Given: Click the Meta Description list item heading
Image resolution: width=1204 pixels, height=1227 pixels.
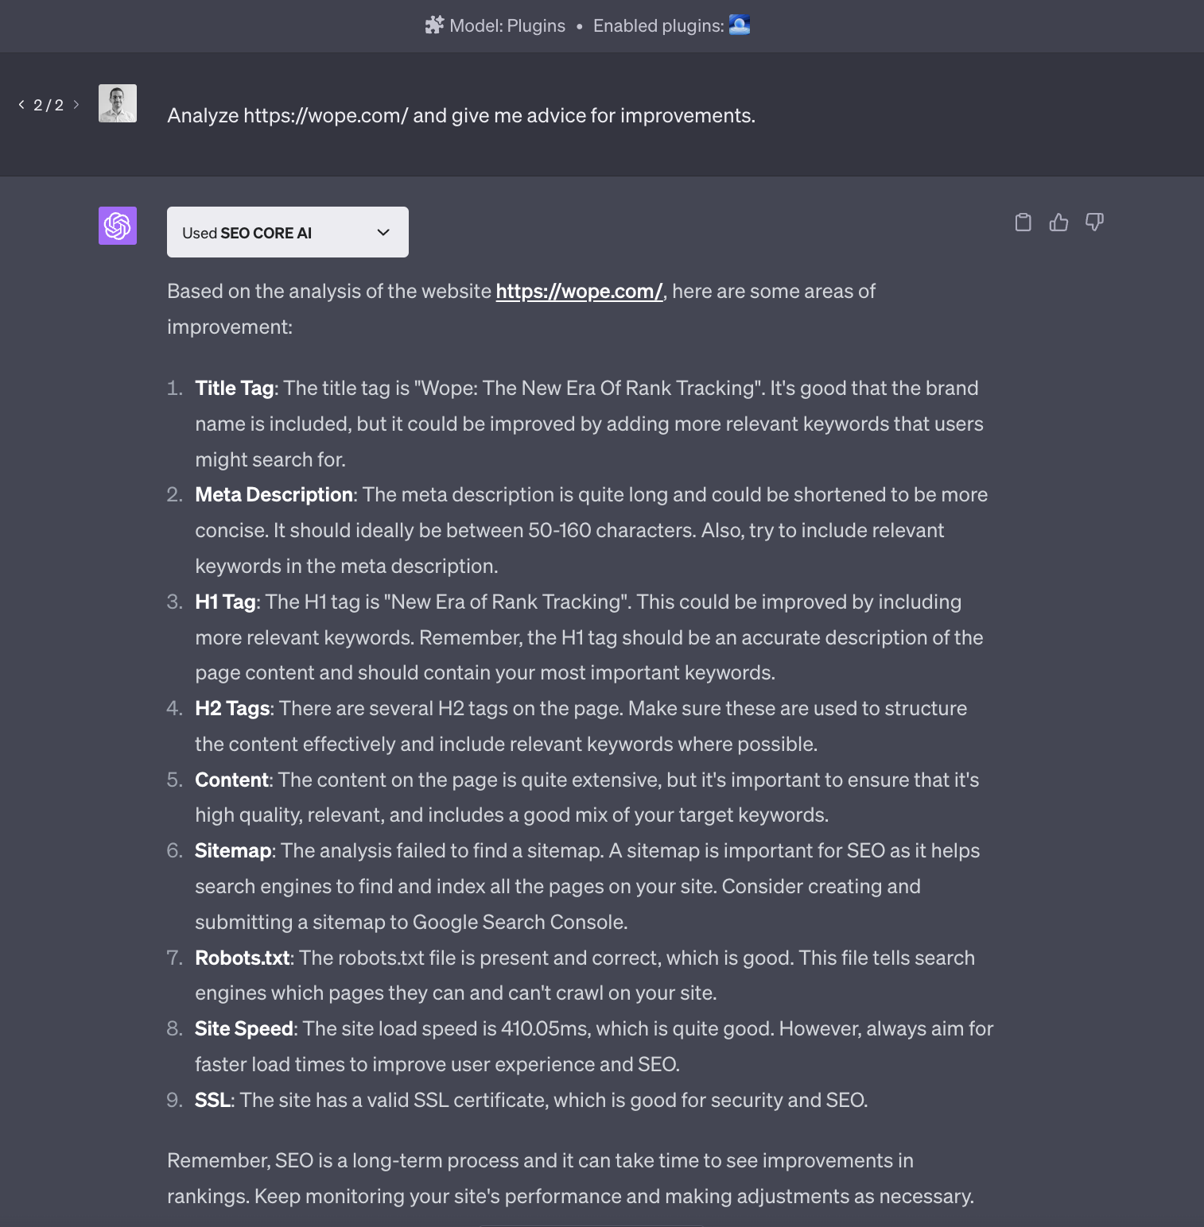Looking at the screenshot, I should 274,494.
